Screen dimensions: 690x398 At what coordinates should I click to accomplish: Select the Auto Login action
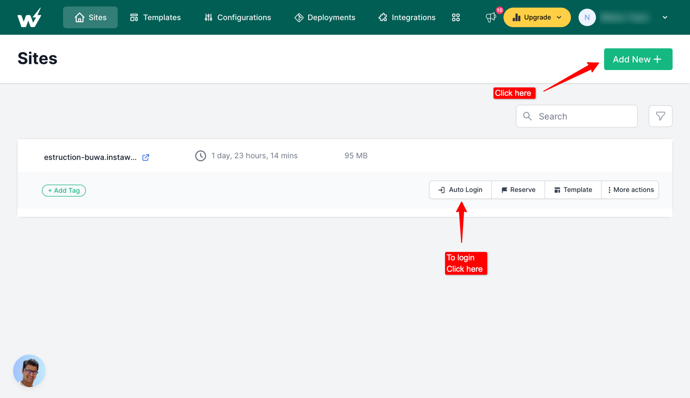[x=460, y=189]
